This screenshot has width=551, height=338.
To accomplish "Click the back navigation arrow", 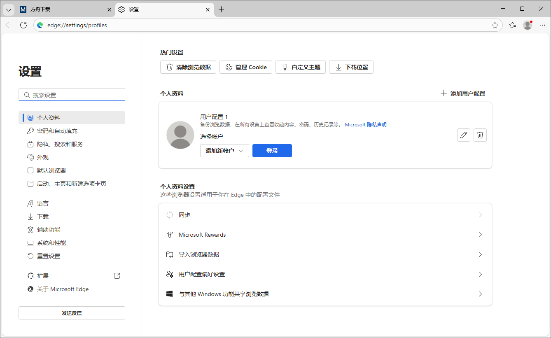I will click(9, 25).
